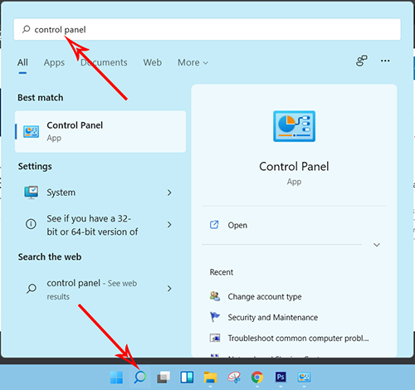Click the Security and Maintenance flag icon

[x=215, y=317]
